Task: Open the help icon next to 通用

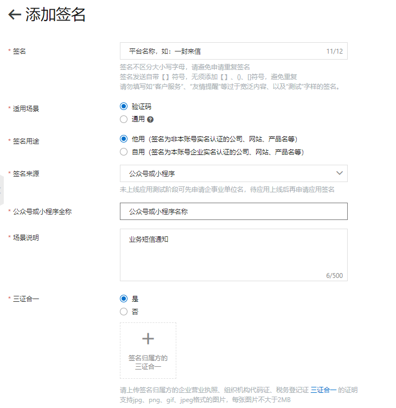Action: tap(150, 119)
